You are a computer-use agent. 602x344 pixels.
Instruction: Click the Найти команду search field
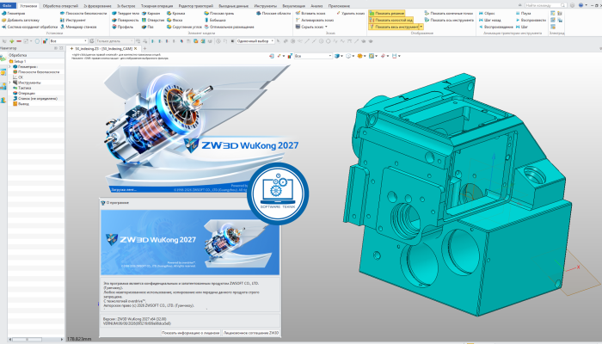point(544,5)
